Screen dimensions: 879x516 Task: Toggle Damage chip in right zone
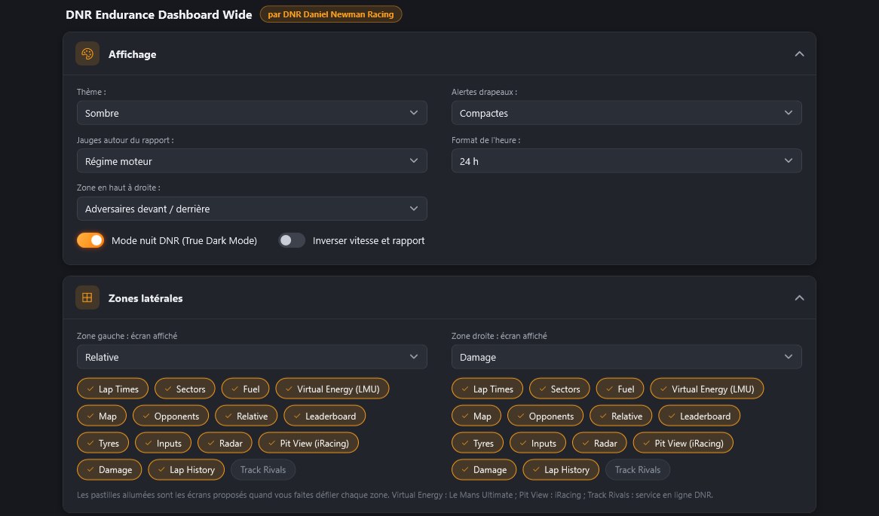click(x=484, y=469)
